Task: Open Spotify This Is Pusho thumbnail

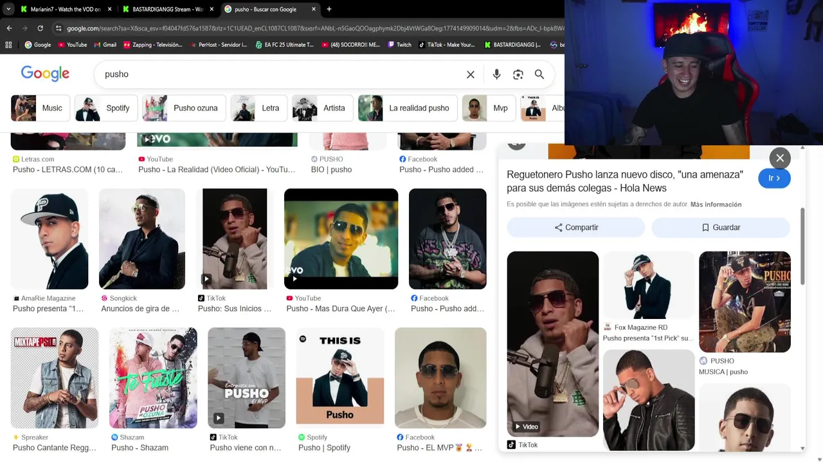Action: pyautogui.click(x=340, y=378)
